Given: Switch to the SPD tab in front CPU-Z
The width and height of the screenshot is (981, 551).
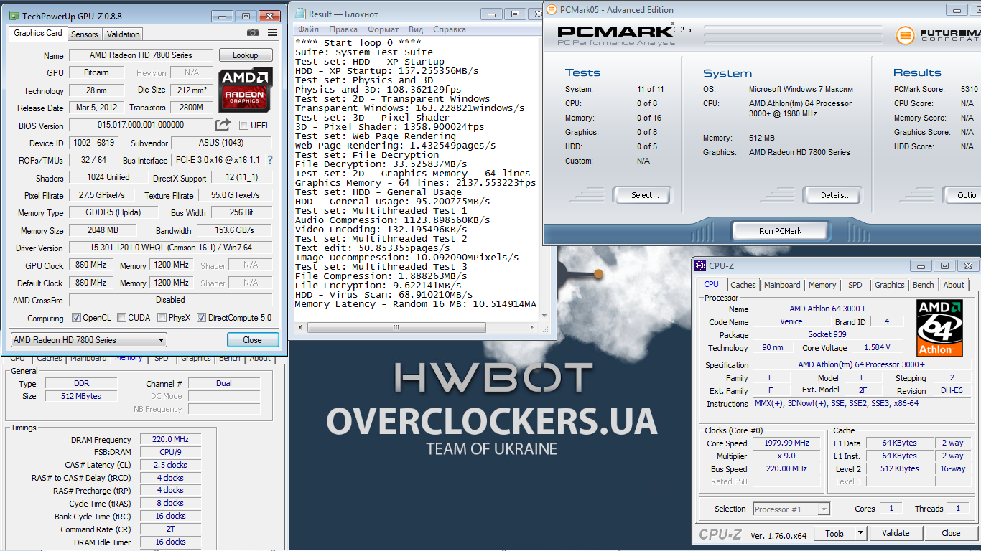Looking at the screenshot, I should 855,285.
